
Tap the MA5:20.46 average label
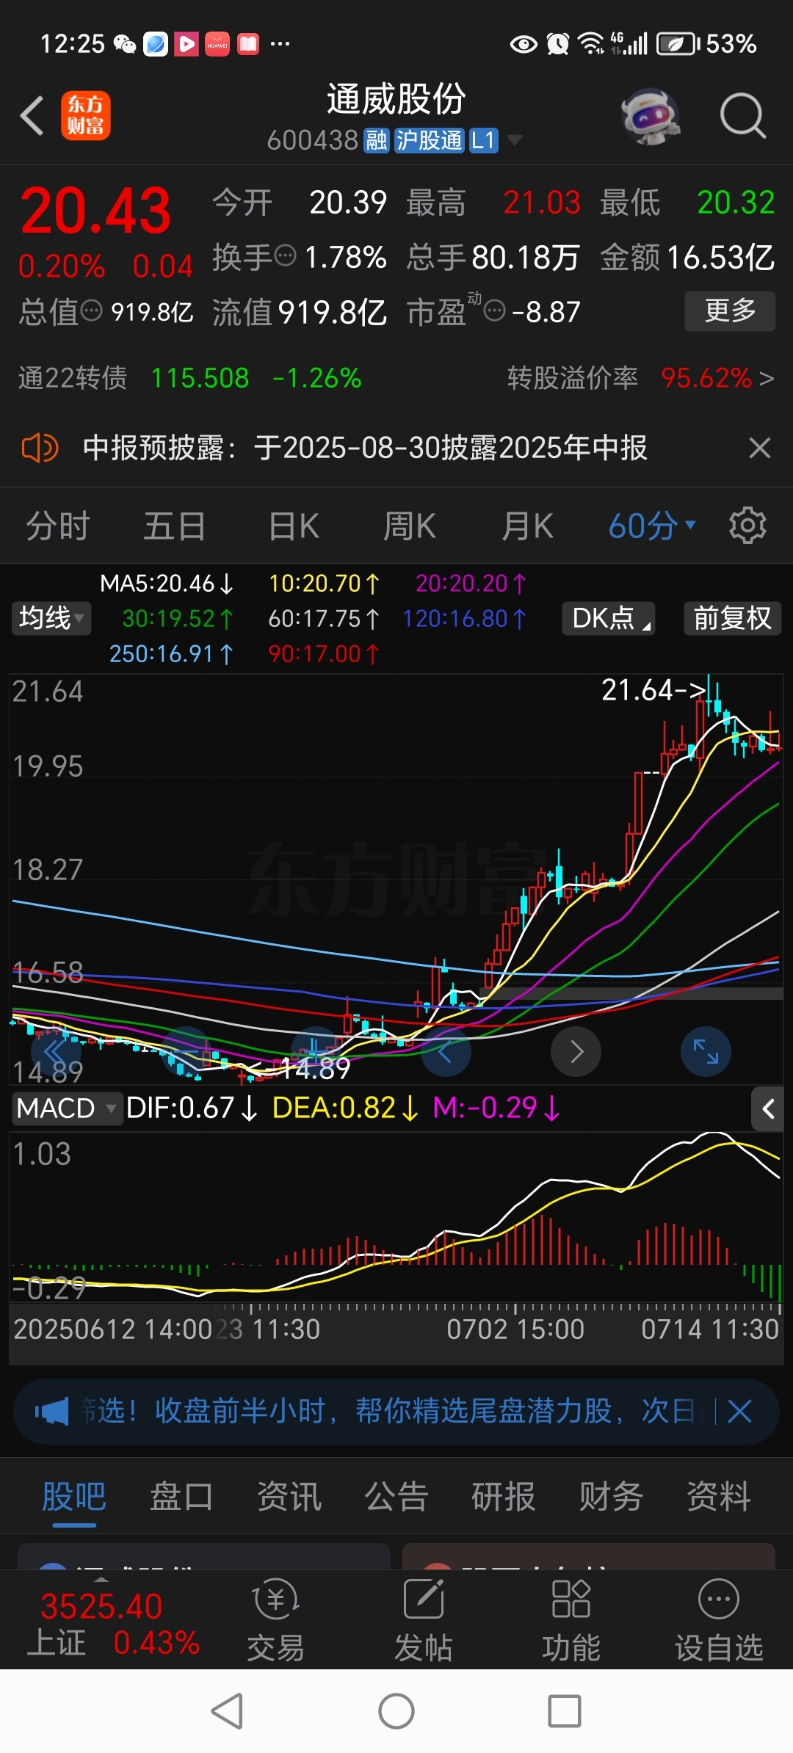167,584
